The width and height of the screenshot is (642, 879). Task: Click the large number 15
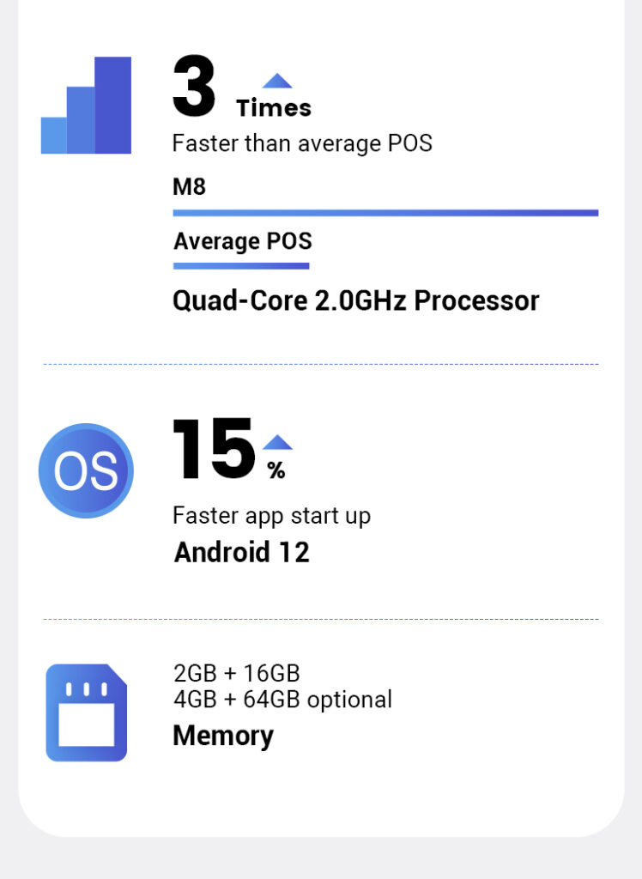[x=214, y=450]
